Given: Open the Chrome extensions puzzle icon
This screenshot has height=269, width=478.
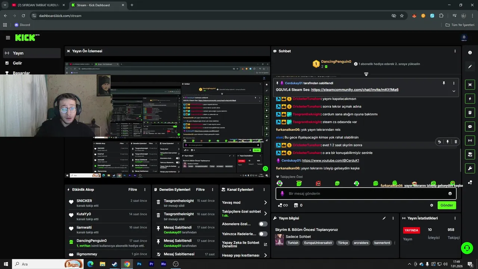Looking at the screenshot, I should point(441,16).
